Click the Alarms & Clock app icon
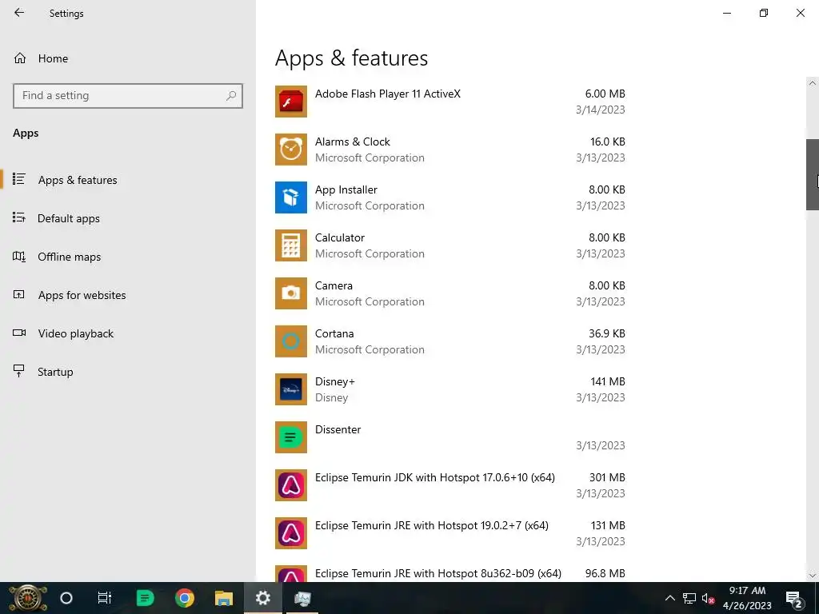Viewport: 819px width, 614px height. coord(291,150)
